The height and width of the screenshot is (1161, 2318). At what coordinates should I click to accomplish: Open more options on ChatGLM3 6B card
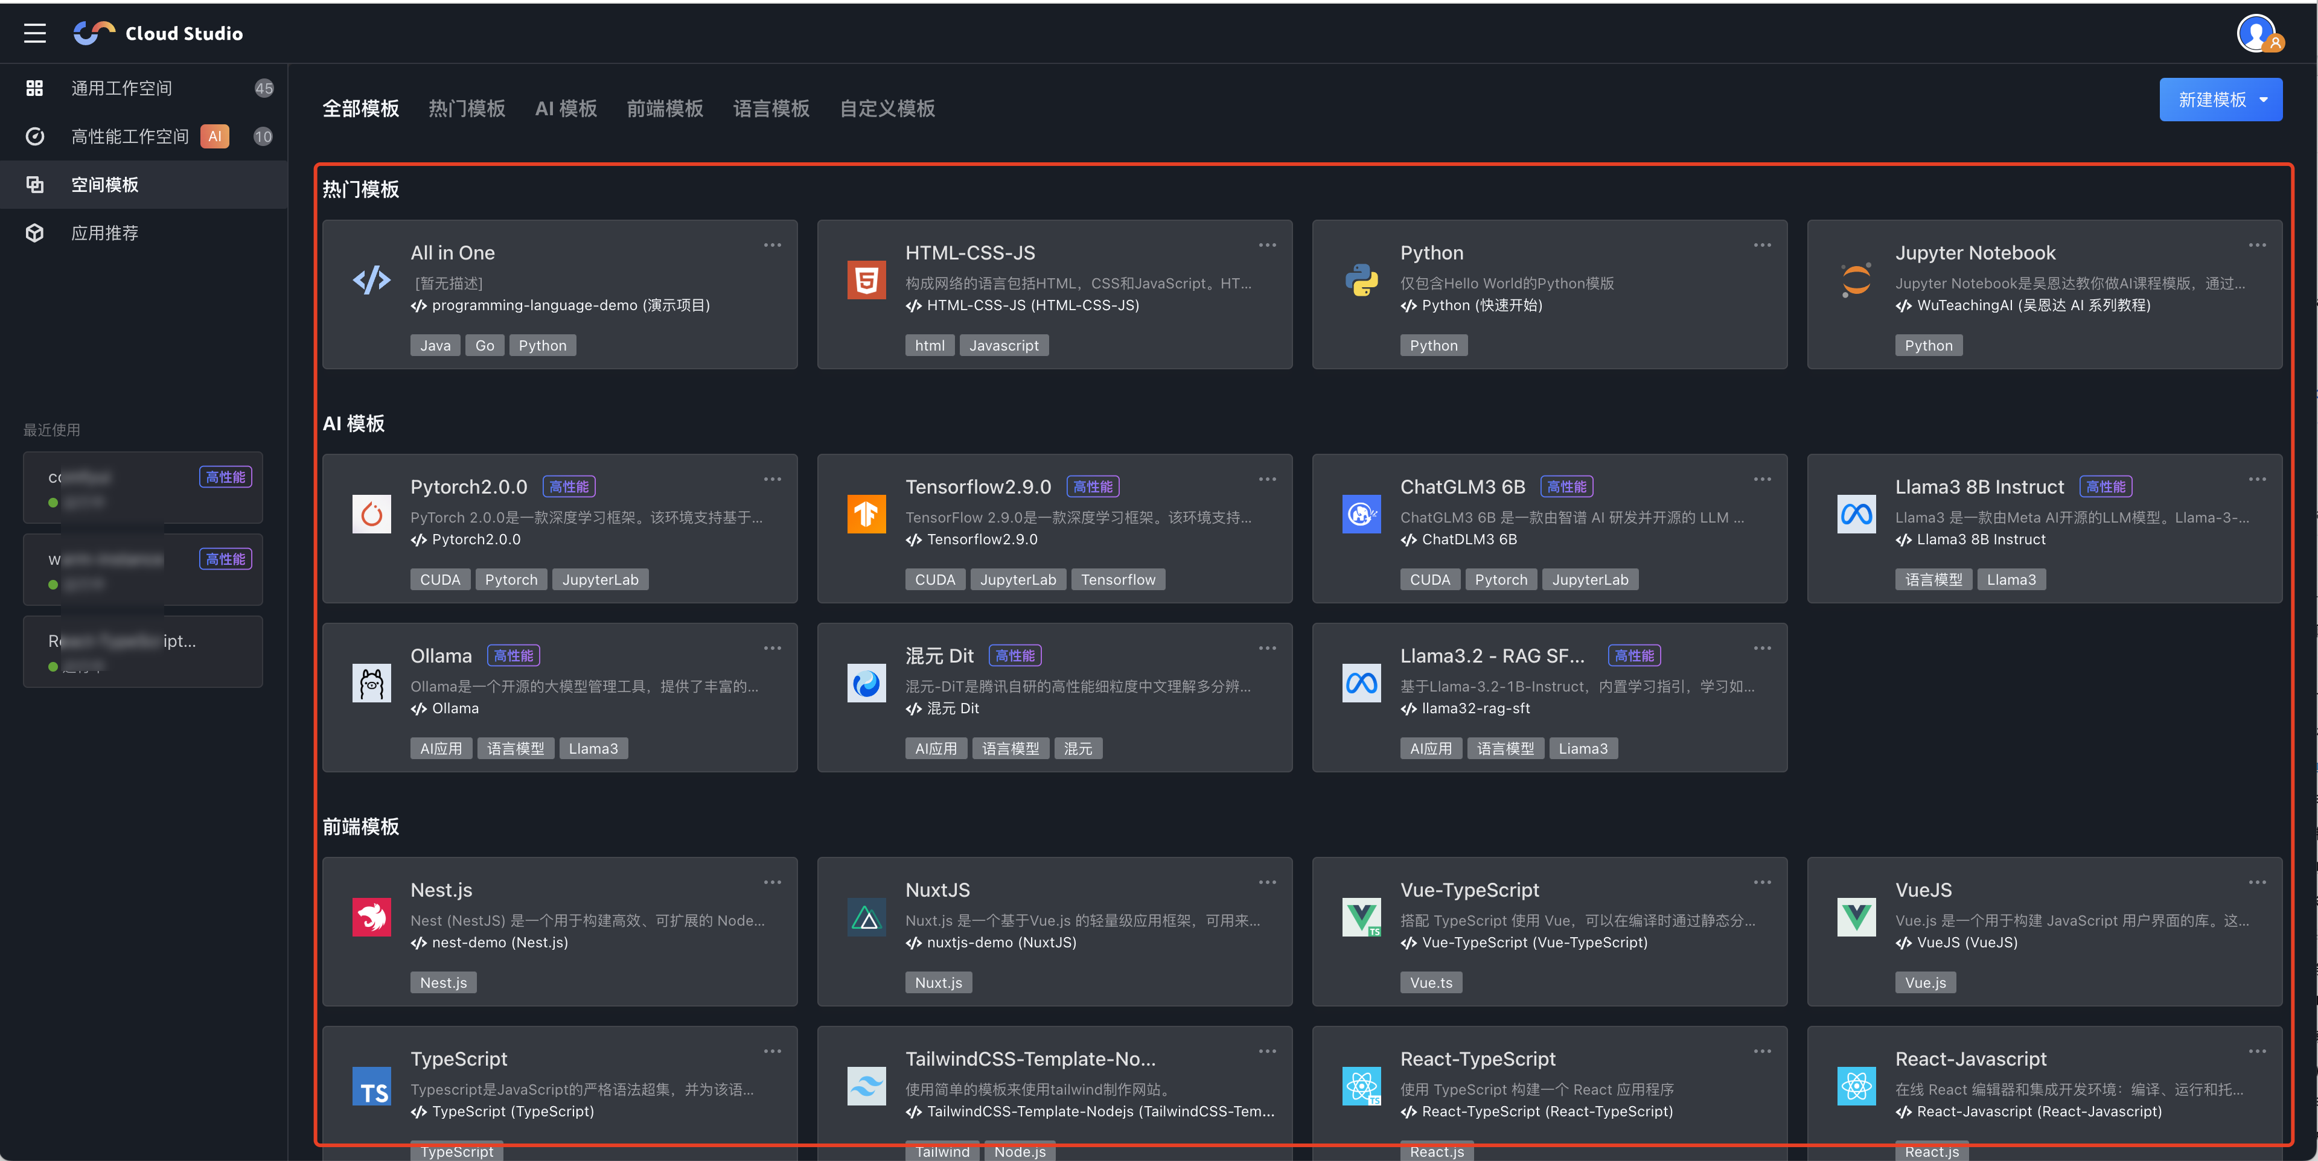pyautogui.click(x=1762, y=479)
